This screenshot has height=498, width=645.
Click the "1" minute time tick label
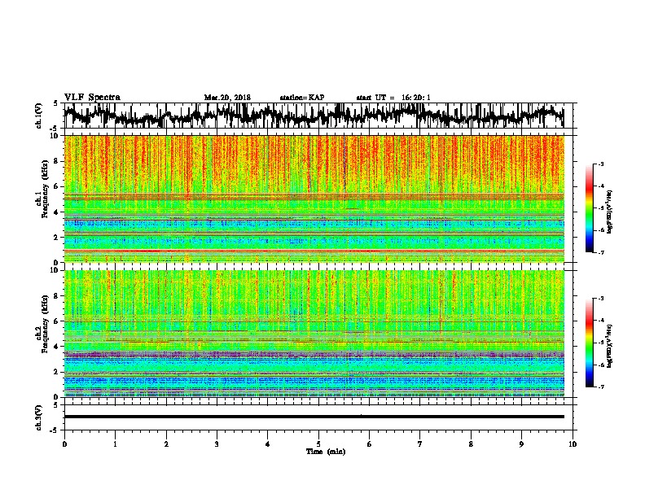tap(115, 444)
